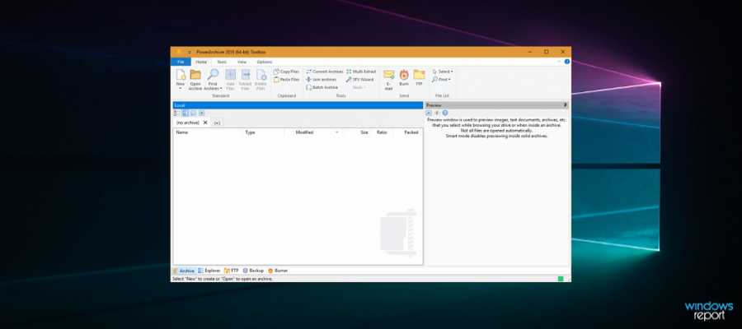Click the Delete Files icon

tap(261, 75)
